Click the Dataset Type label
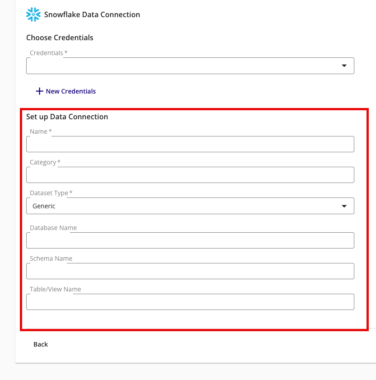This screenshot has width=376, height=380. pos(49,193)
